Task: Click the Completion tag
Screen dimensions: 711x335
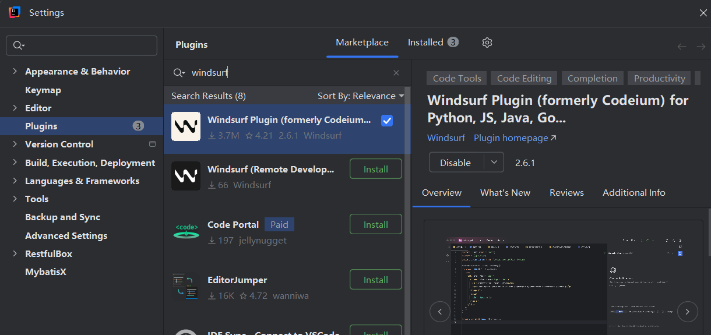Action: (592, 78)
